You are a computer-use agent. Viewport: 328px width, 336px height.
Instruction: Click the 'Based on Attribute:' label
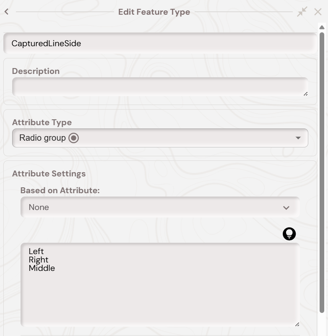coord(60,190)
